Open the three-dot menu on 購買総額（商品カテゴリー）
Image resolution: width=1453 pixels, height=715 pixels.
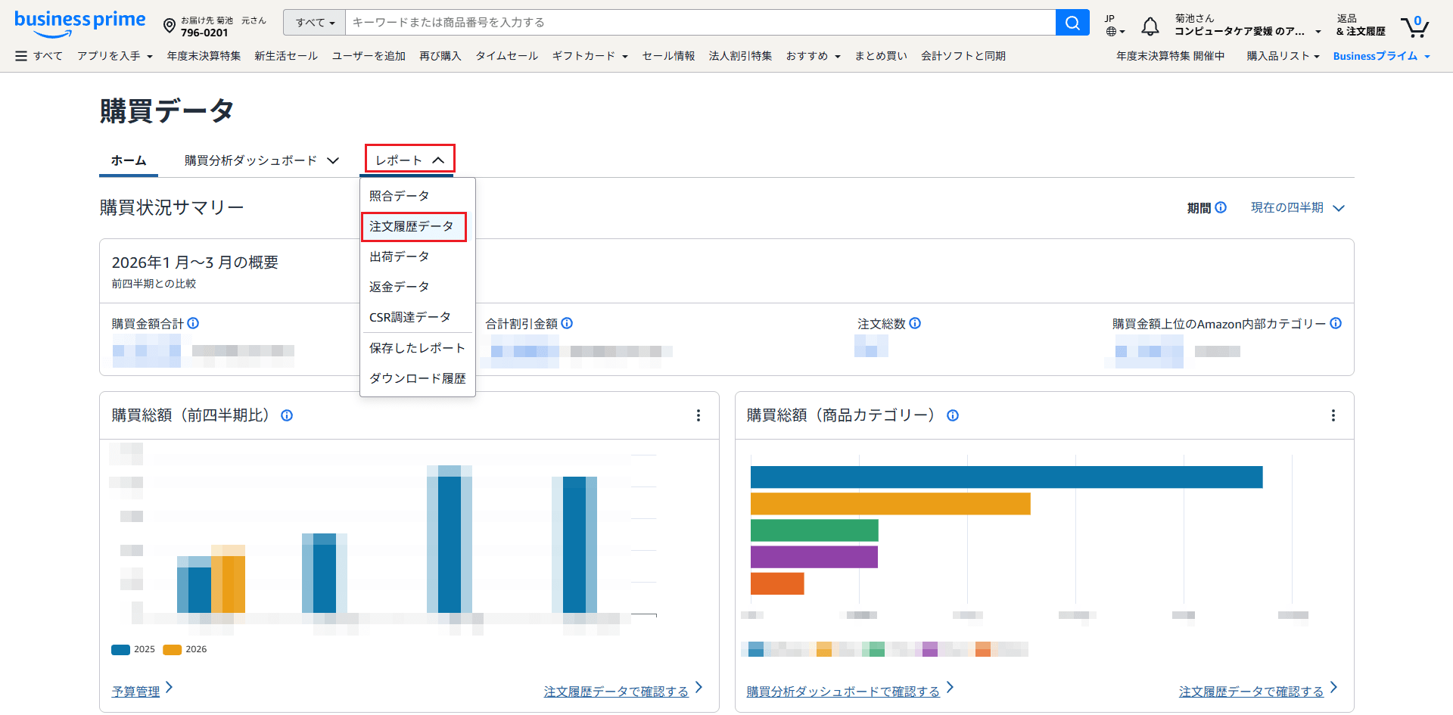coord(1333,415)
